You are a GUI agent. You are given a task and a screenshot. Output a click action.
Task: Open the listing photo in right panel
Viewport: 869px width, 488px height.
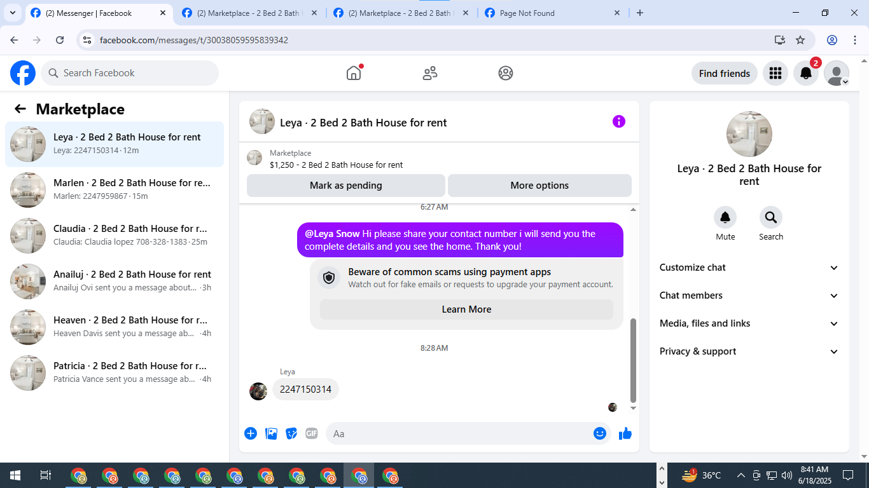(749, 134)
